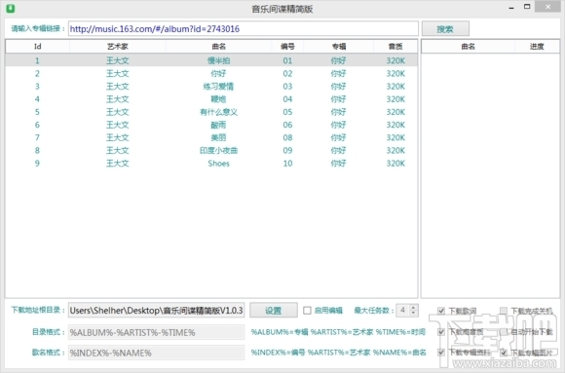
Task: Click the 搜索 search button
Action: tap(445, 29)
